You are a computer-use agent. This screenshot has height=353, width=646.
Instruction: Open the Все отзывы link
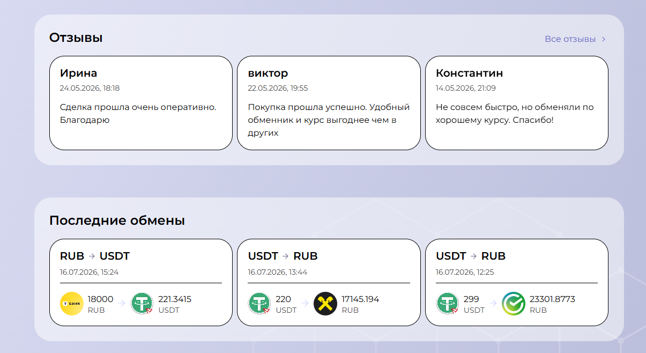570,39
